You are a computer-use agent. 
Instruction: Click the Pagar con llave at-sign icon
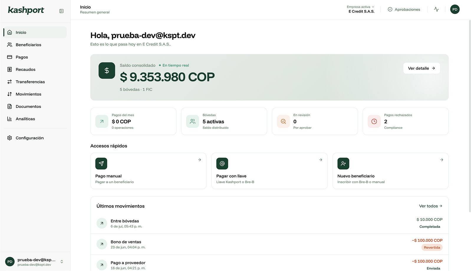222,163
